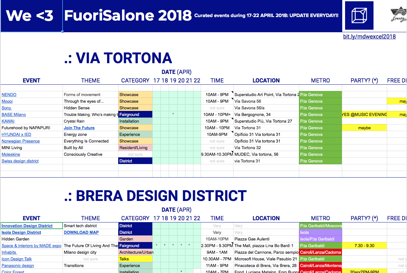
Task: Select the 'Isola/P.ta Garibaldi' metro cell
Action: click(x=320, y=239)
